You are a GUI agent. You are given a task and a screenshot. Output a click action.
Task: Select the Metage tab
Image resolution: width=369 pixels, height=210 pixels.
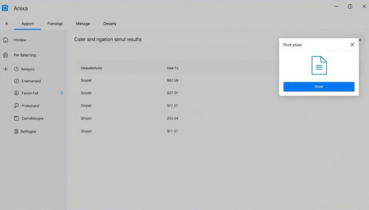(x=83, y=24)
